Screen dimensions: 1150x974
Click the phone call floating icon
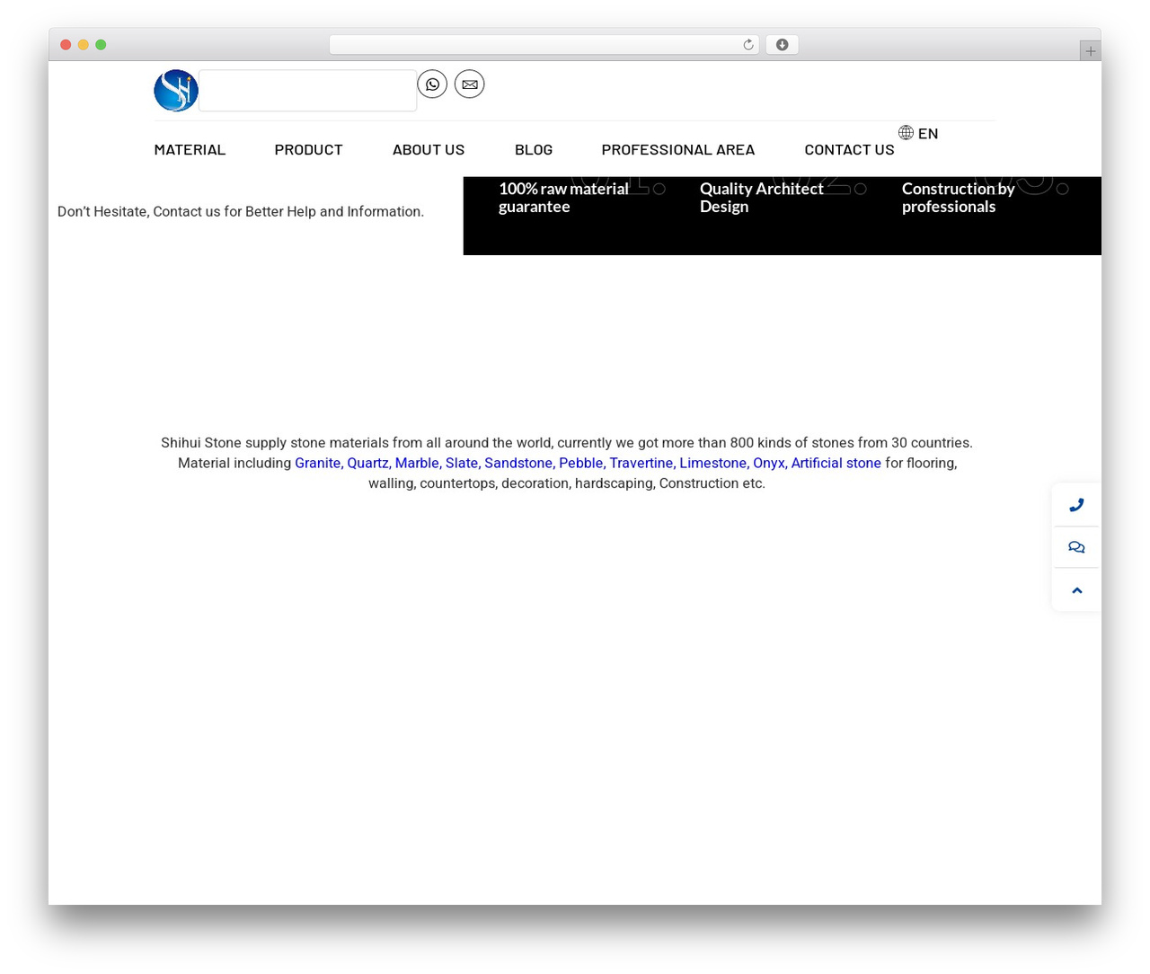click(x=1076, y=505)
